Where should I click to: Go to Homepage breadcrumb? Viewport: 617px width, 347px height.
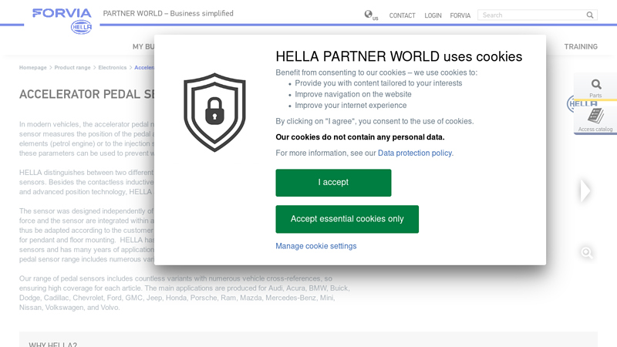pyautogui.click(x=33, y=68)
